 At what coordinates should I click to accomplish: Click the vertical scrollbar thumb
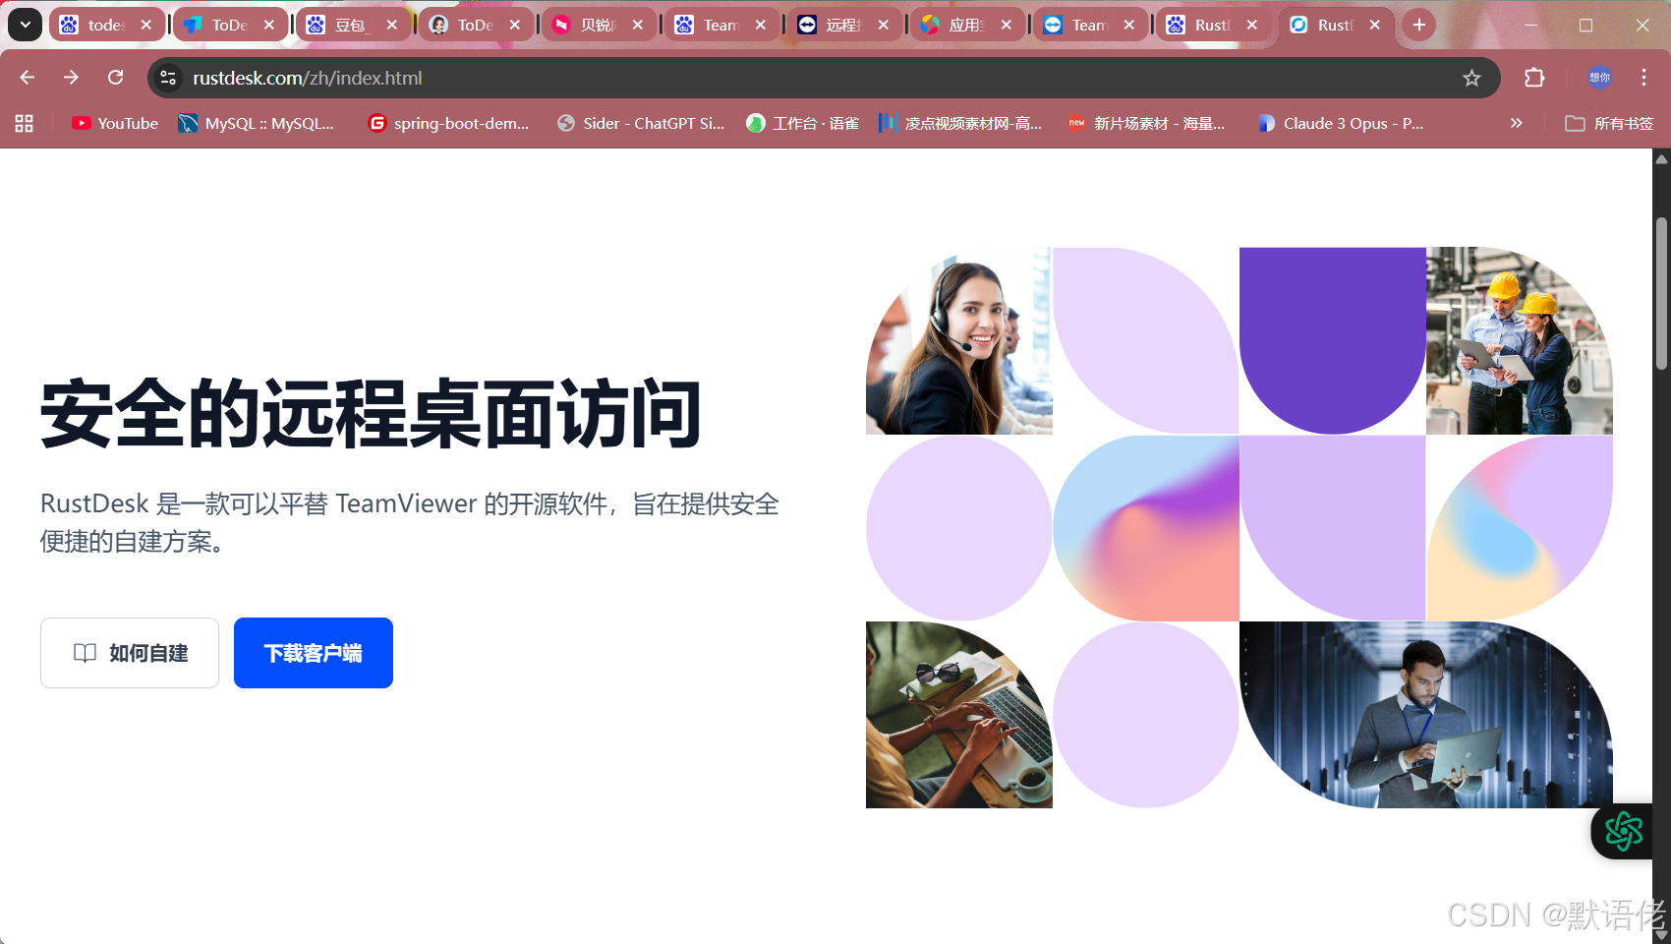(x=1661, y=294)
